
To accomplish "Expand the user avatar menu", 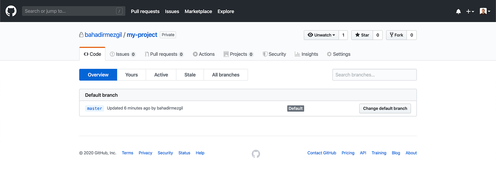I will (x=485, y=11).
